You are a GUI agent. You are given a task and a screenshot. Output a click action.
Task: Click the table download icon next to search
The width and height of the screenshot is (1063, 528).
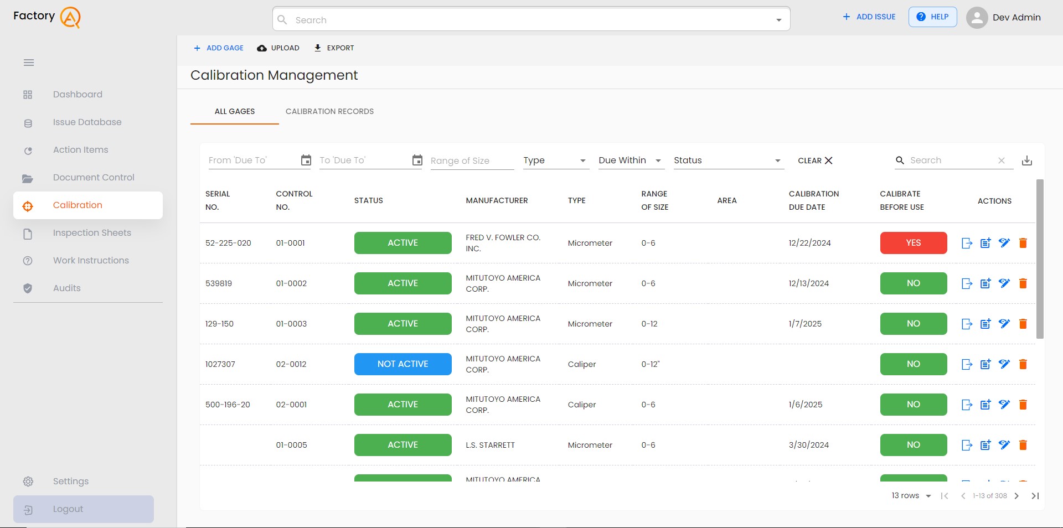[x=1027, y=161]
